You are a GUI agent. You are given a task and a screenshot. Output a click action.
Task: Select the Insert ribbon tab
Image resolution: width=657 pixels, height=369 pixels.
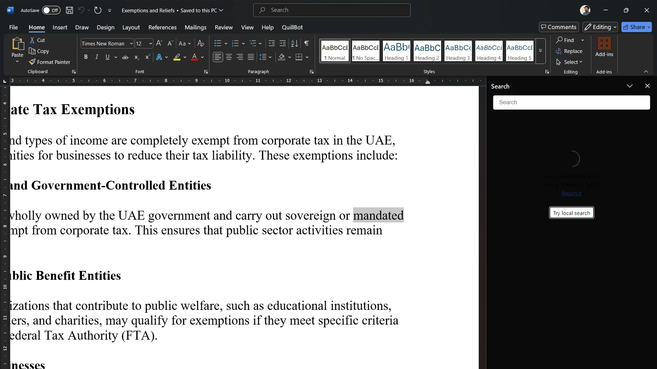pyautogui.click(x=60, y=27)
